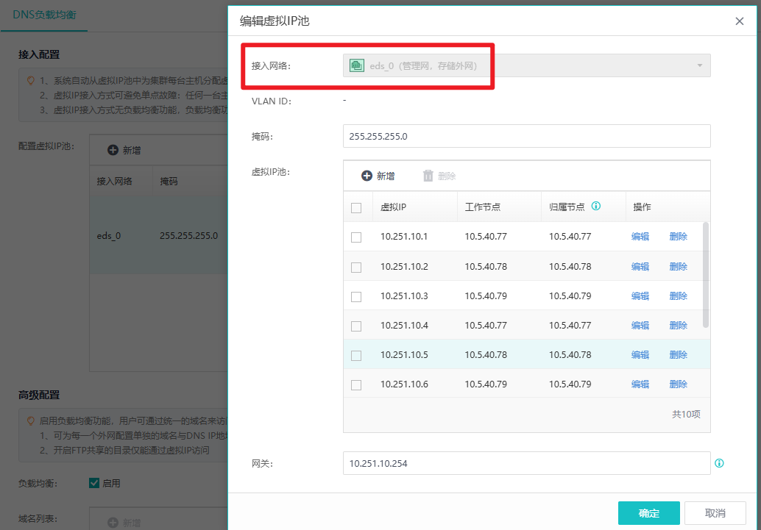This screenshot has width=761, height=530.
Task: Close the 编辑虚拟IP池 dialog
Action: (x=739, y=21)
